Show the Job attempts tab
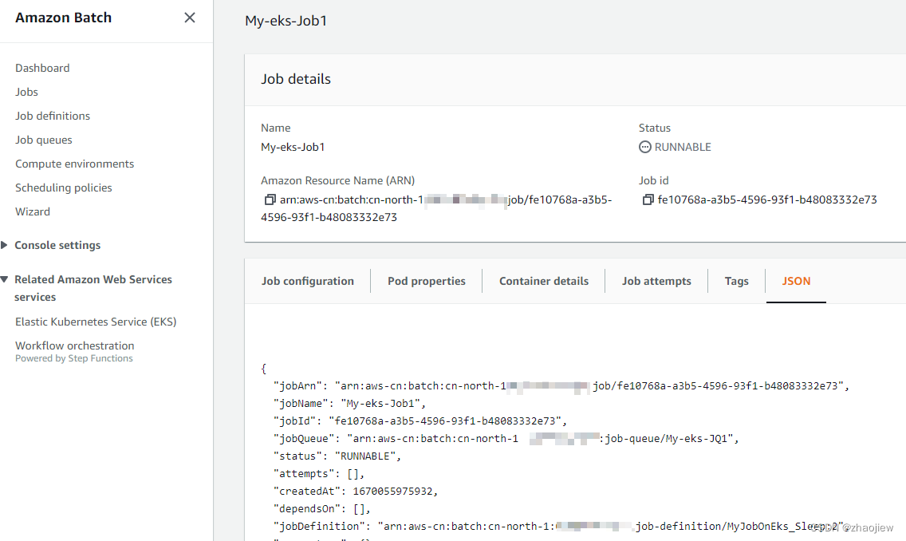906x541 pixels. pyautogui.click(x=656, y=281)
